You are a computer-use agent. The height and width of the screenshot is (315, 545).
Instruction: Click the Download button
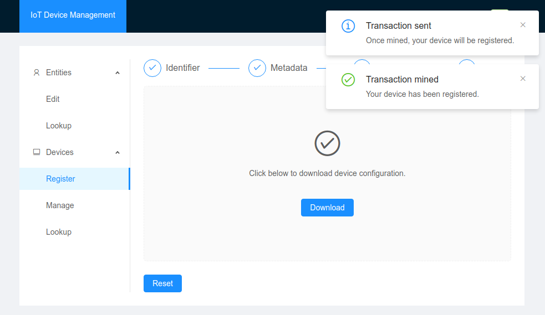click(x=327, y=208)
